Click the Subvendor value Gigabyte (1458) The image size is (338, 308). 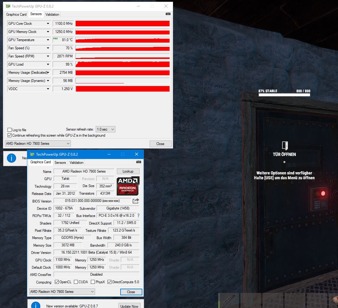118,208
